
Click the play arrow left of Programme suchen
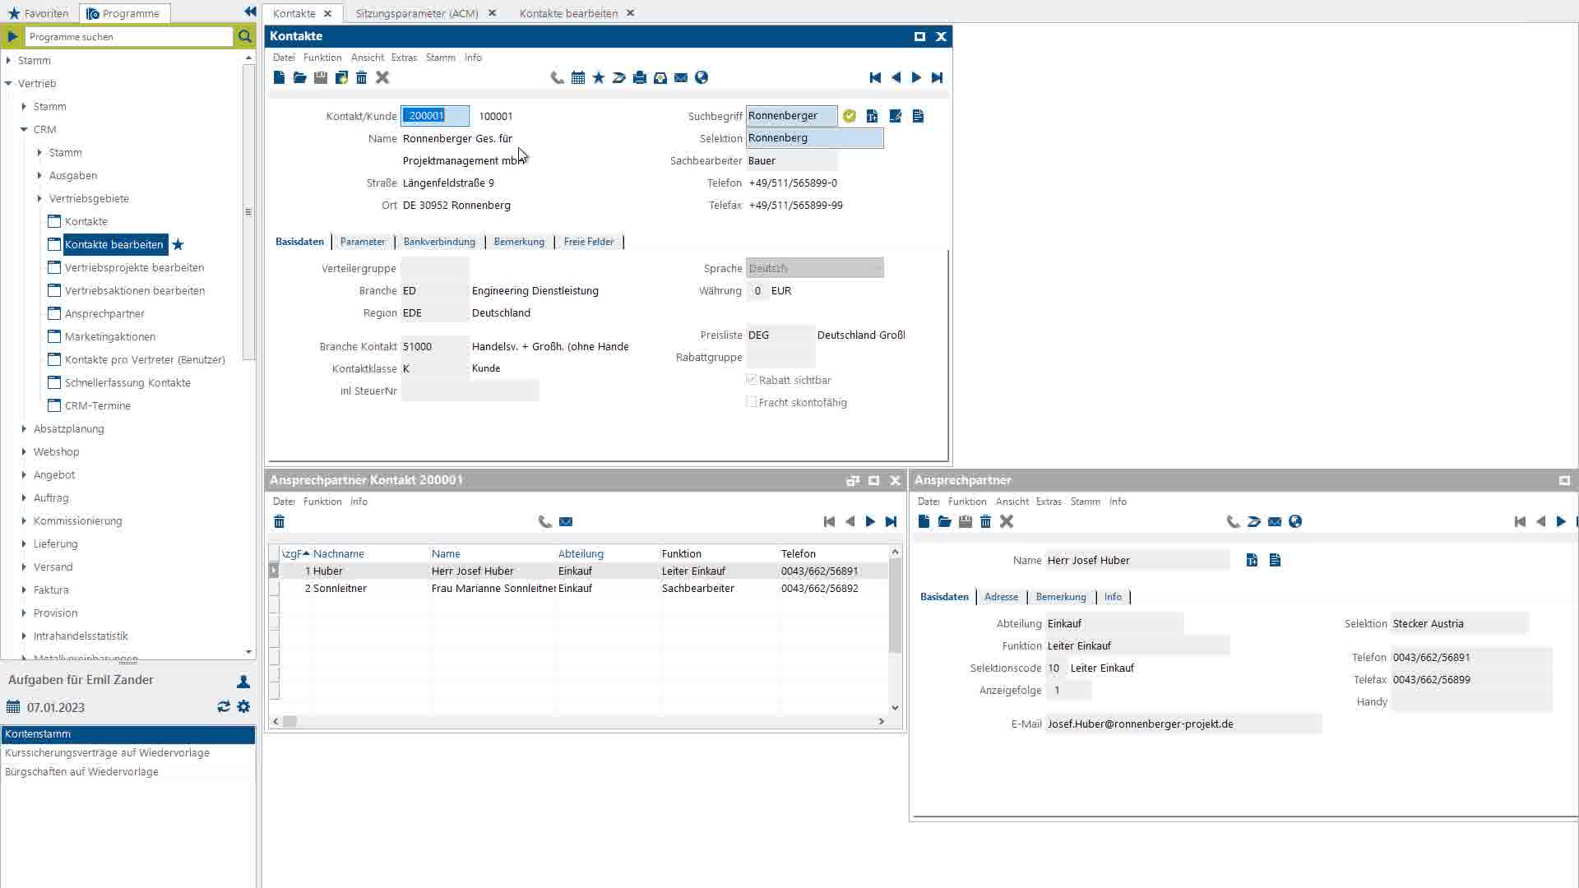12,36
